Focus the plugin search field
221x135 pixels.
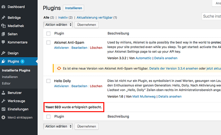(211, 16)
